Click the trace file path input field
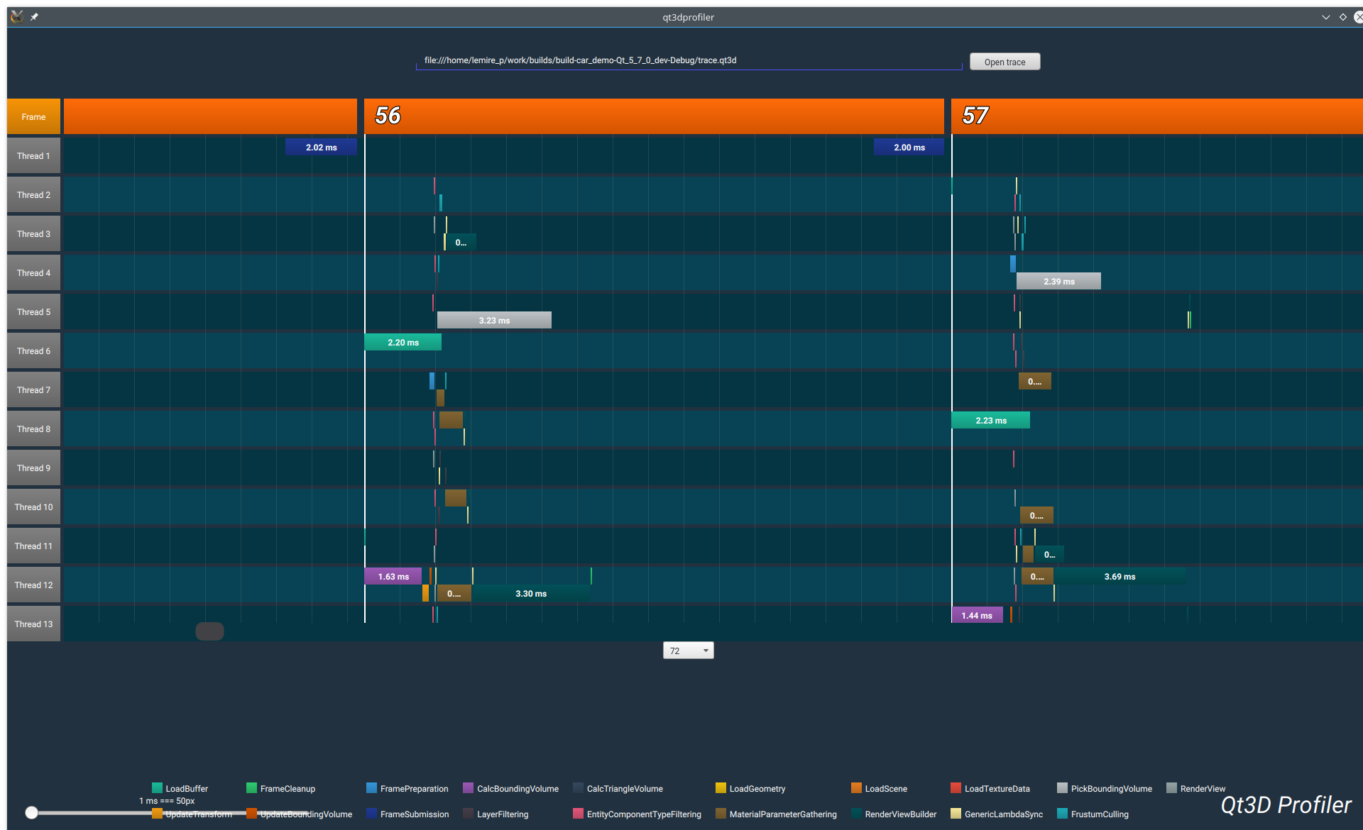Screen dimensions: 1363x830 click(689, 61)
